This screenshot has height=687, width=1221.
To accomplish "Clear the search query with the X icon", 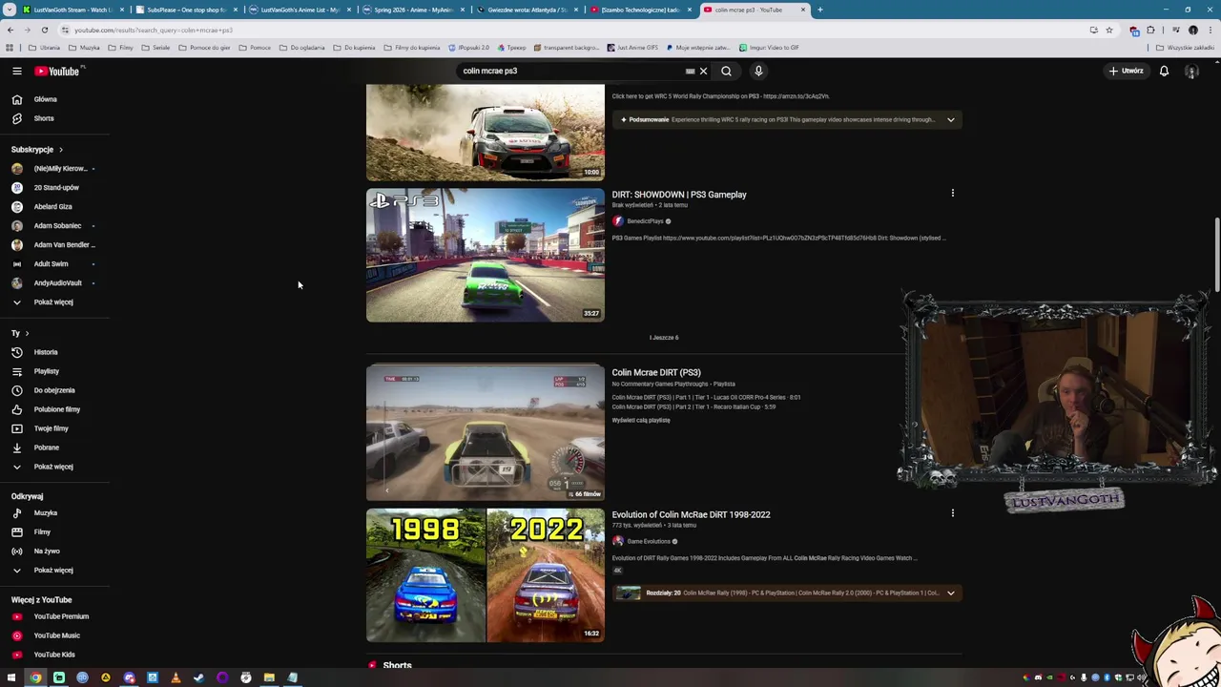I will [x=703, y=71].
